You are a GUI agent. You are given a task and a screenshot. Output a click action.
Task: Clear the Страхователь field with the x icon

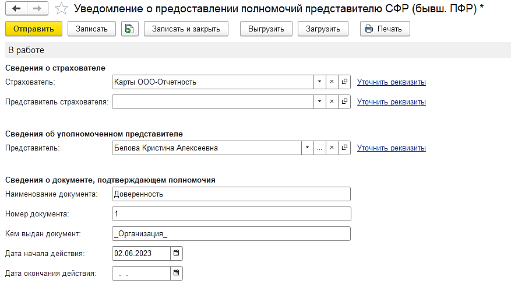(x=332, y=82)
